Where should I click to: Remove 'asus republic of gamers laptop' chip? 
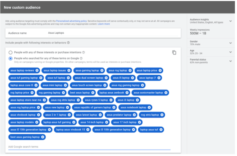[x=114, y=108]
